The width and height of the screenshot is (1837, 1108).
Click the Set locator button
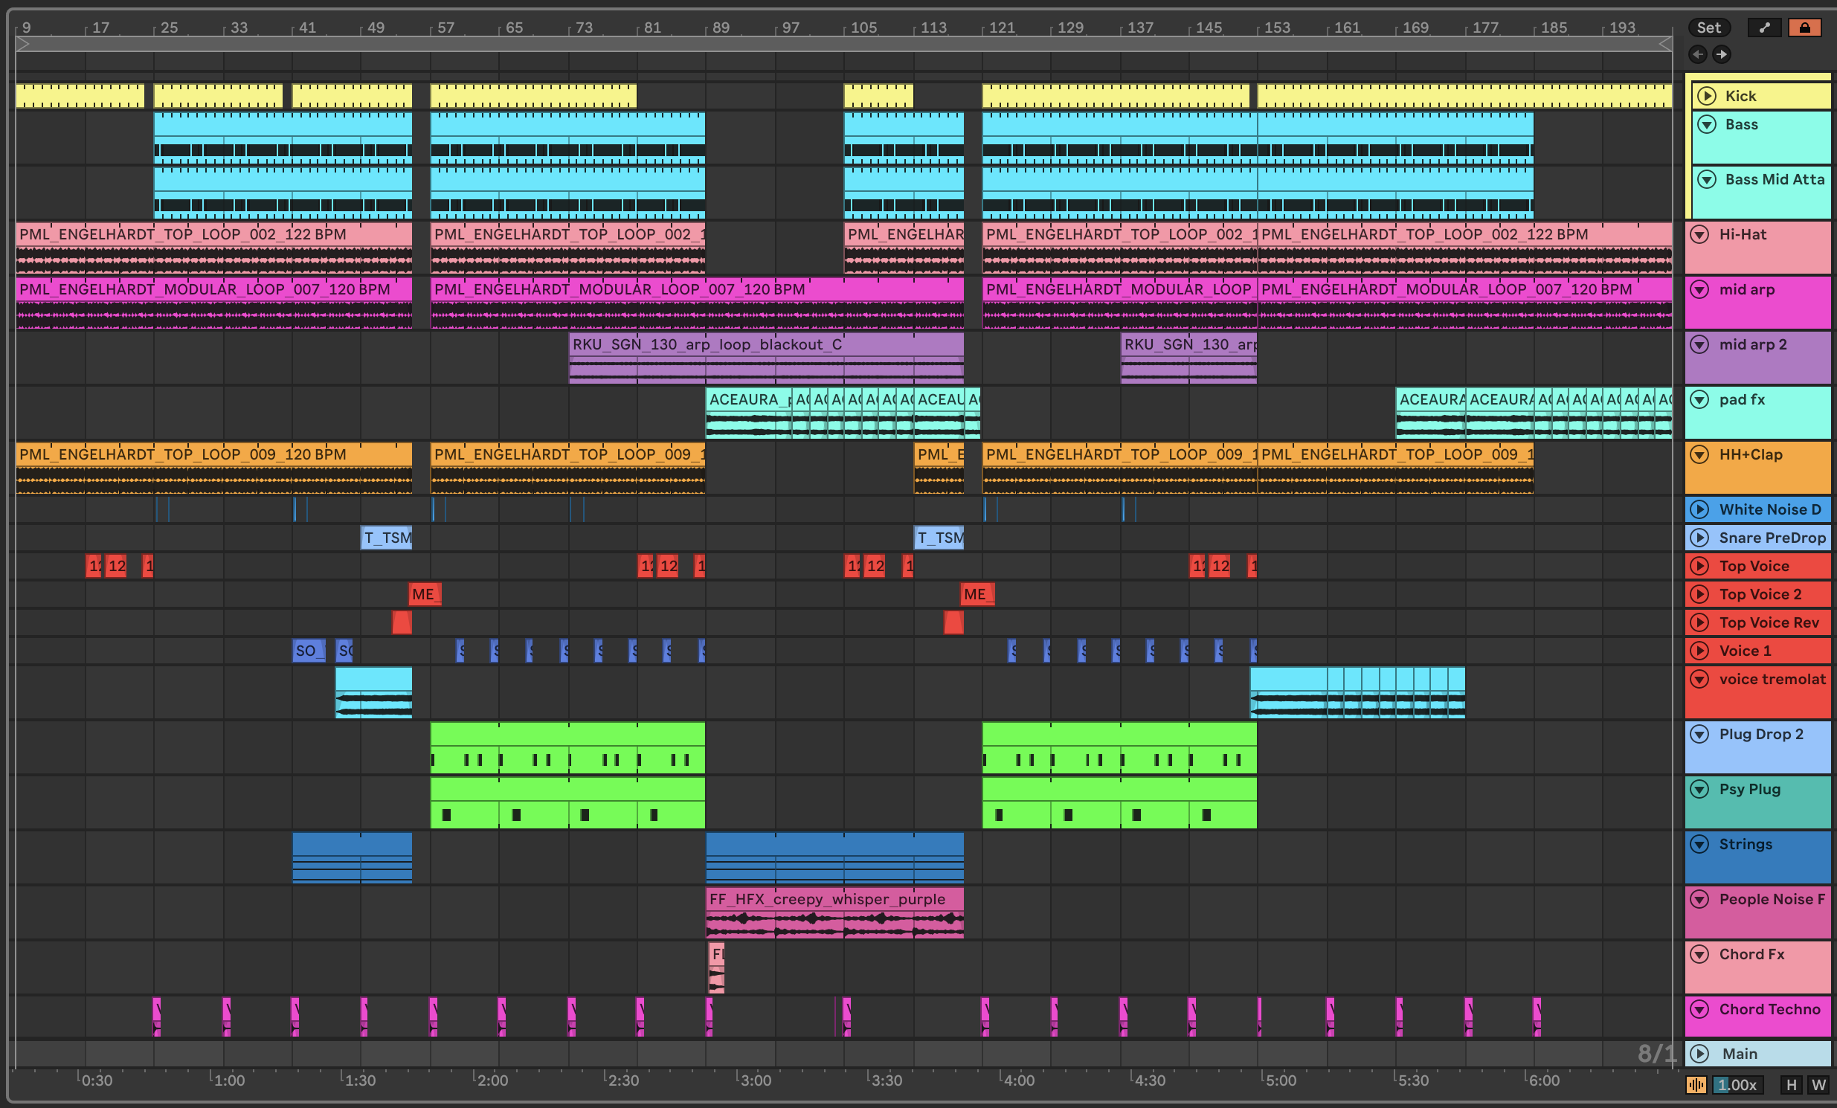coord(1708,28)
